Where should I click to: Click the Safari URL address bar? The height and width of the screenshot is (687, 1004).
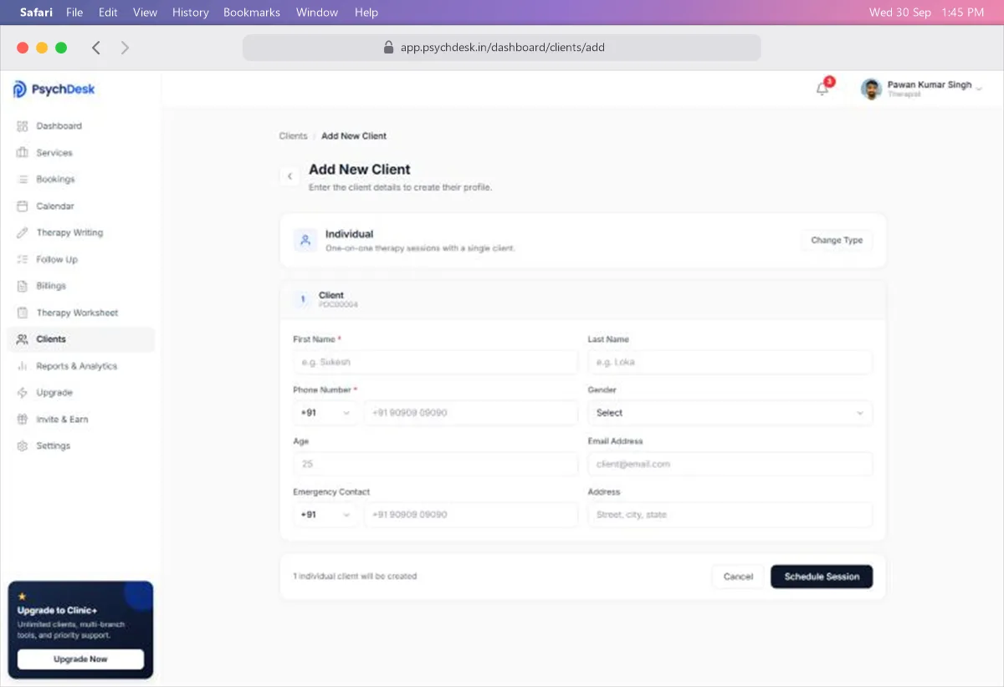click(x=502, y=48)
